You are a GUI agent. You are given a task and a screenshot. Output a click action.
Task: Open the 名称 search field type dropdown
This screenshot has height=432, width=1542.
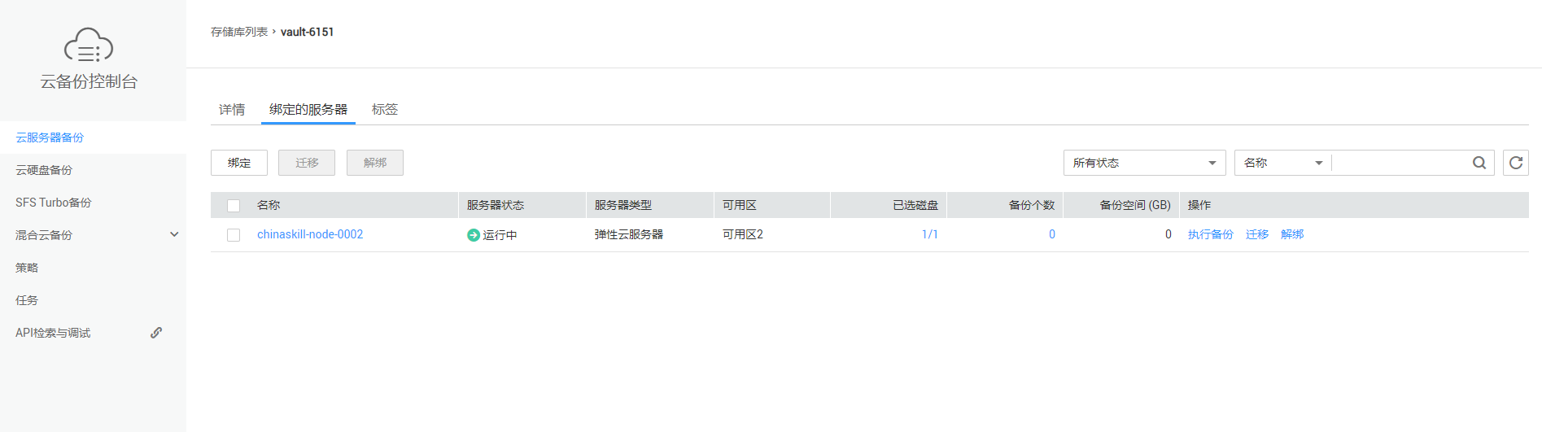[x=1283, y=163]
